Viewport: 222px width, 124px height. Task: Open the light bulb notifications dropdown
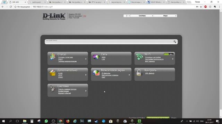point(127,16)
